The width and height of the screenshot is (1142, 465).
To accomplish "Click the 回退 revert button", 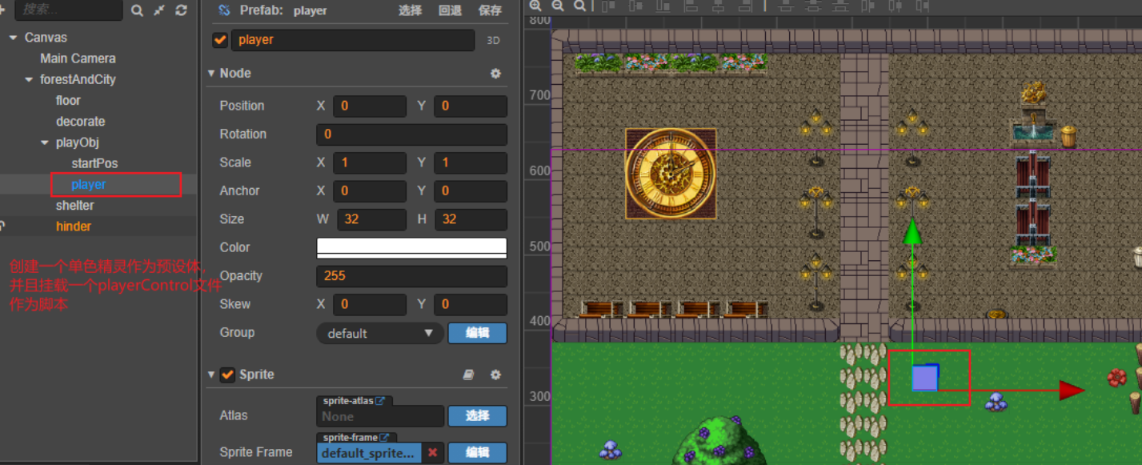I will [x=451, y=10].
